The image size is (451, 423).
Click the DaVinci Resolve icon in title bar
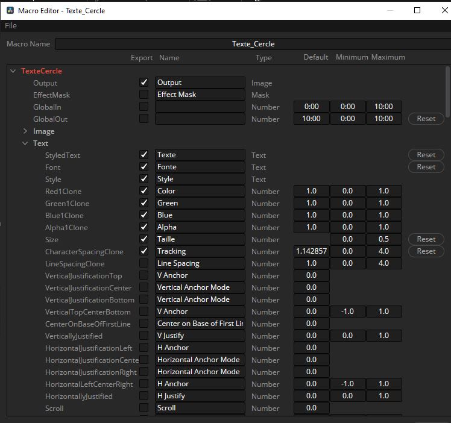click(x=10, y=10)
